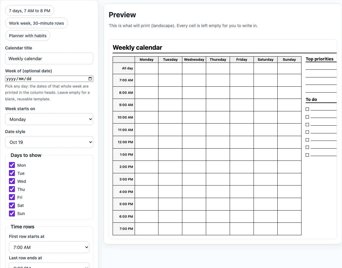Viewport: 342px width, 268px height.
Task: Click the 'Monday' column header in preview
Action: coord(147,60)
